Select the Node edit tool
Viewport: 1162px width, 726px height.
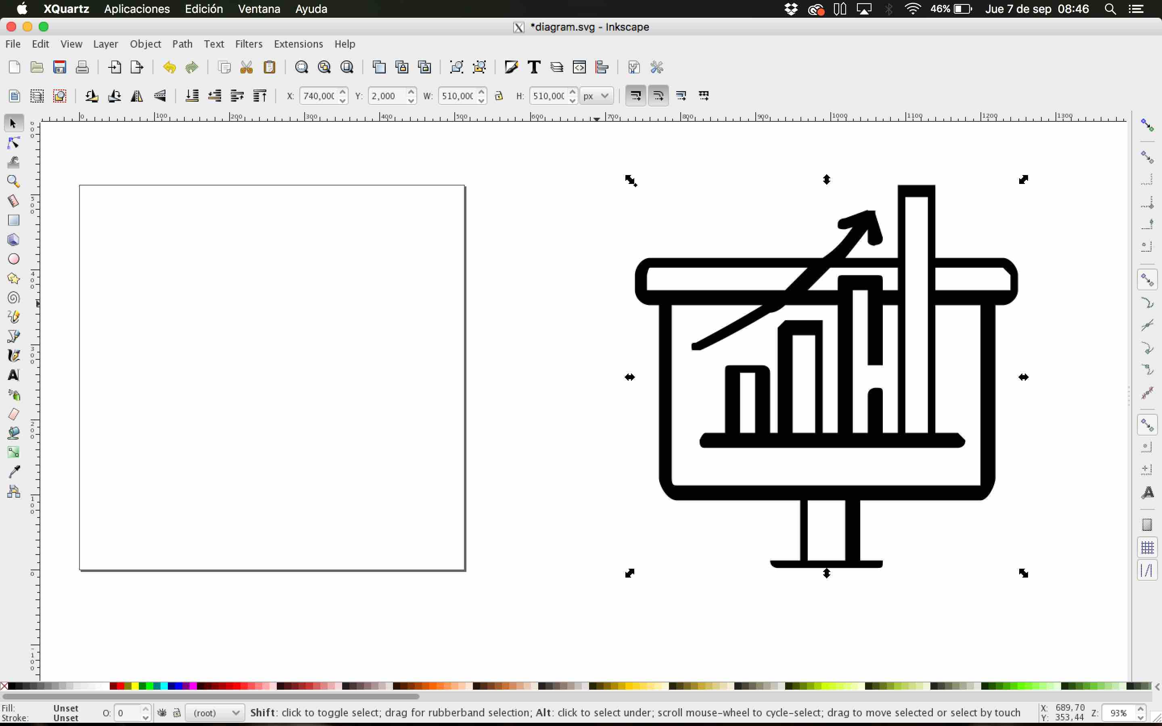coord(13,143)
